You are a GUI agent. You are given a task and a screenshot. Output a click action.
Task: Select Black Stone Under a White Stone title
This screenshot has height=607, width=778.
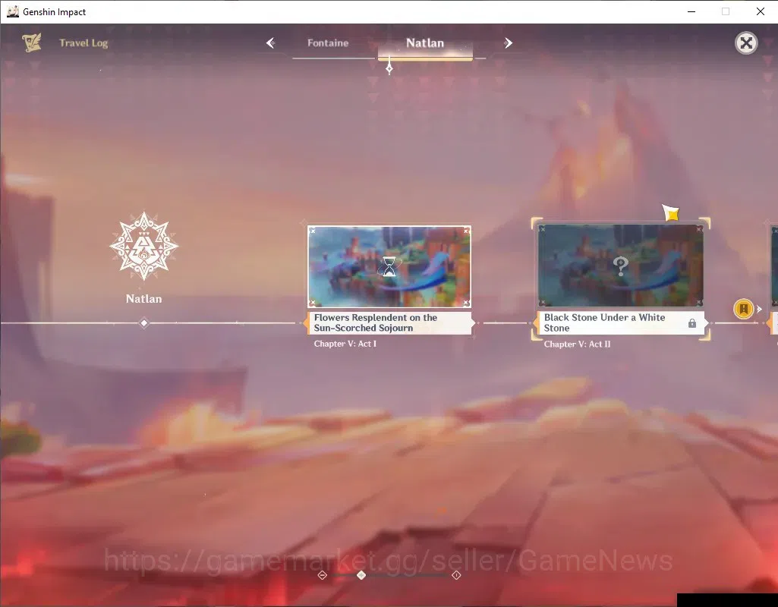click(x=604, y=322)
